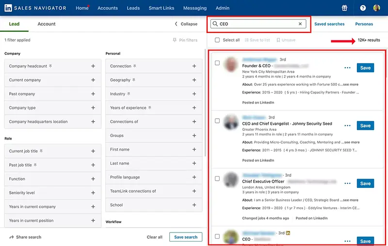
Task: Open the Leads menu item
Action: (133, 8)
